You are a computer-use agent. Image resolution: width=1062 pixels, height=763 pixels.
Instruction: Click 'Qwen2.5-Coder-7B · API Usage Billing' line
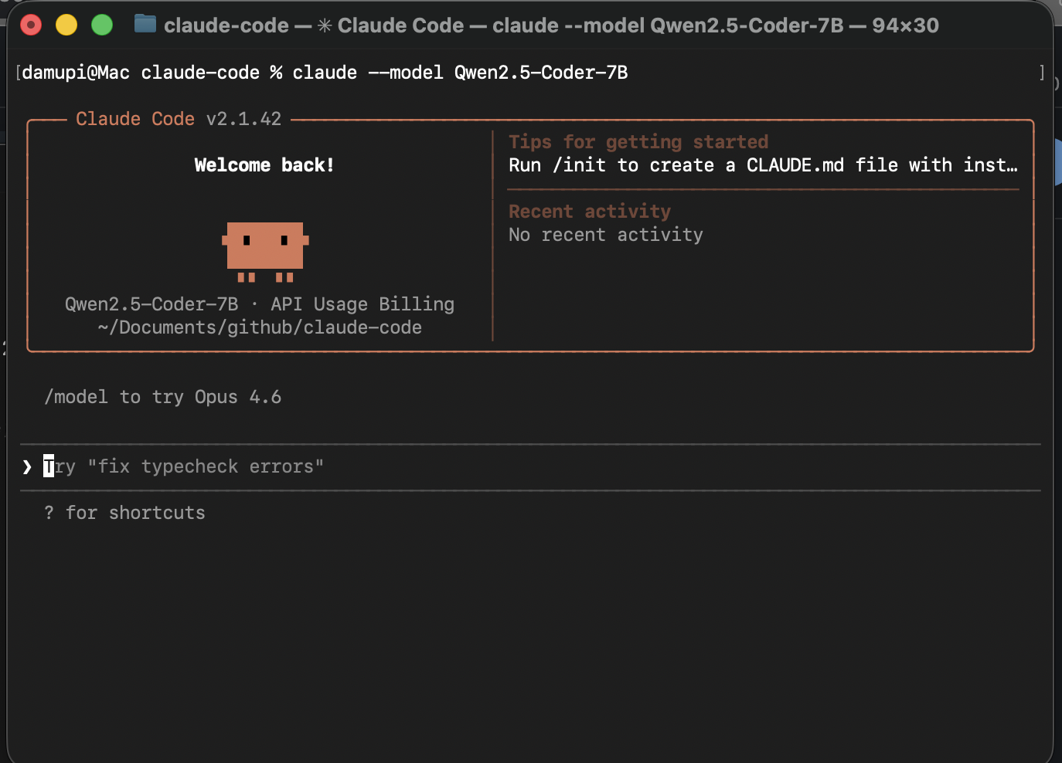[260, 304]
